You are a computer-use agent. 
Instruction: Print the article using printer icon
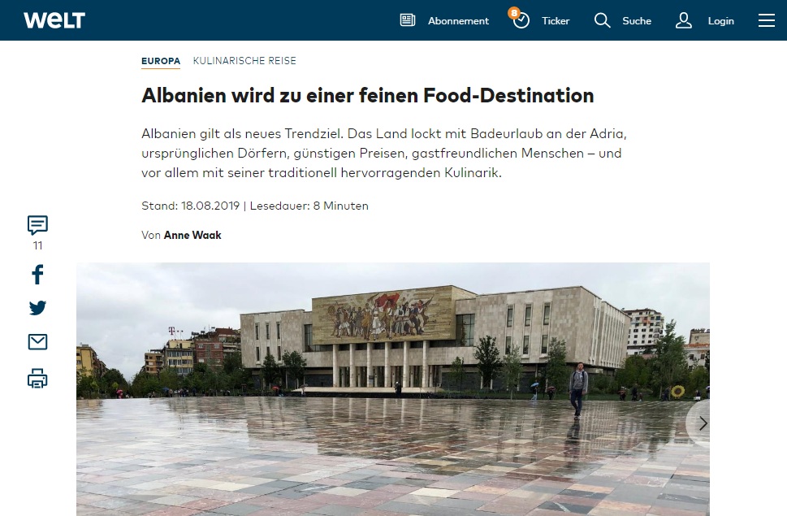37,379
